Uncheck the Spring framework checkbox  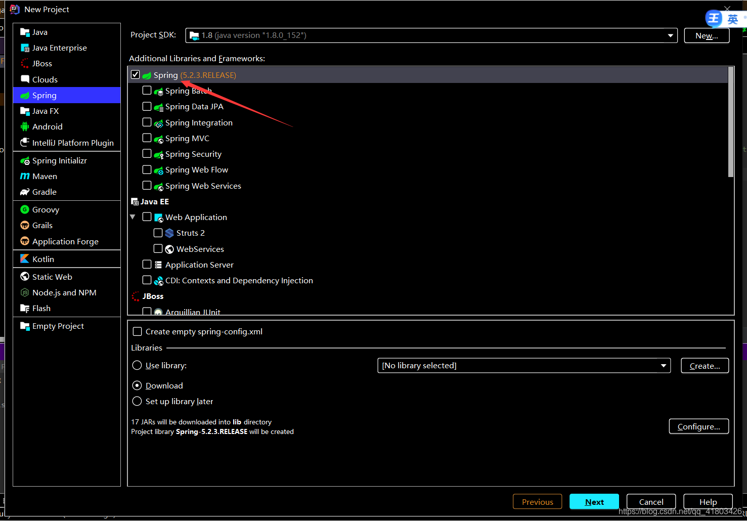(135, 75)
